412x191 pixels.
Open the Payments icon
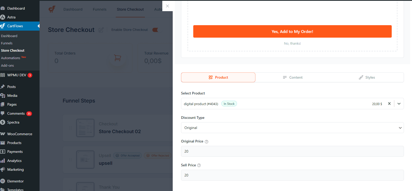click(x=3, y=152)
